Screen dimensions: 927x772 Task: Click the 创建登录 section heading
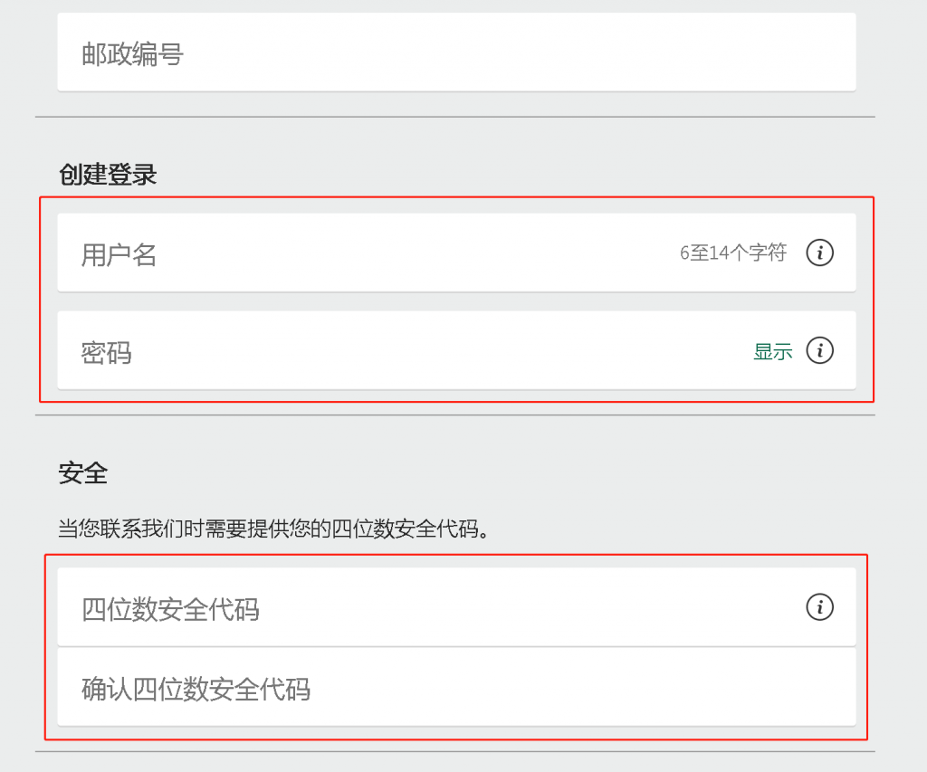pos(106,175)
